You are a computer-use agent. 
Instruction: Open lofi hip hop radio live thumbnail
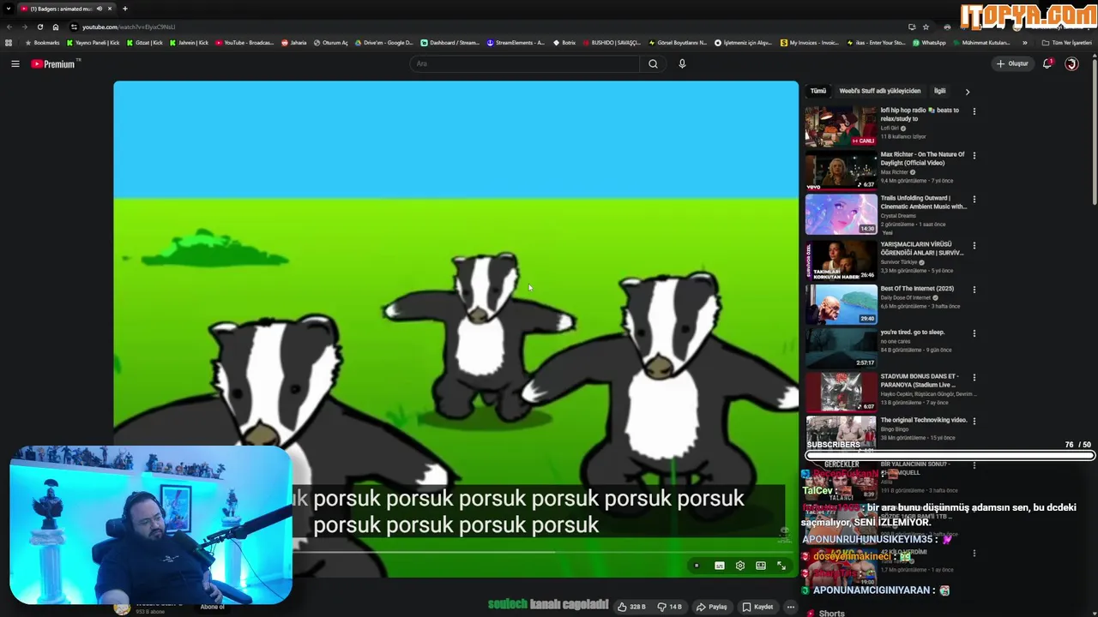841,126
